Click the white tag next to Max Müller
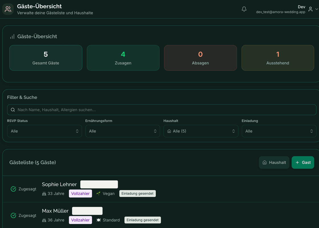 87,211
